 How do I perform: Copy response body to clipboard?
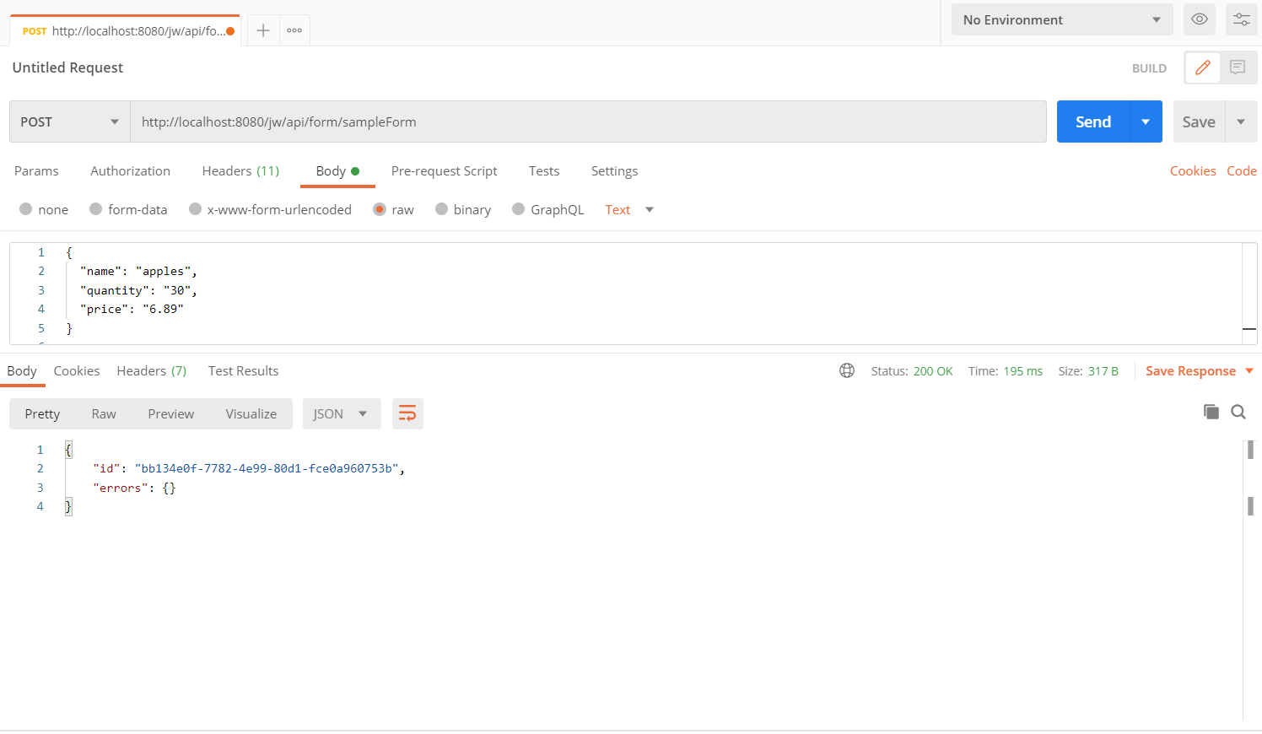tap(1211, 412)
